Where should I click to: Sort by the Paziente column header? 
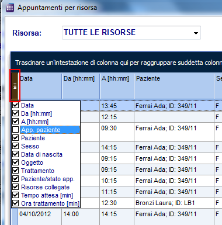coord(174,86)
